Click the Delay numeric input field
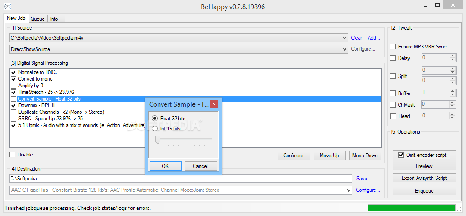 coord(436,58)
